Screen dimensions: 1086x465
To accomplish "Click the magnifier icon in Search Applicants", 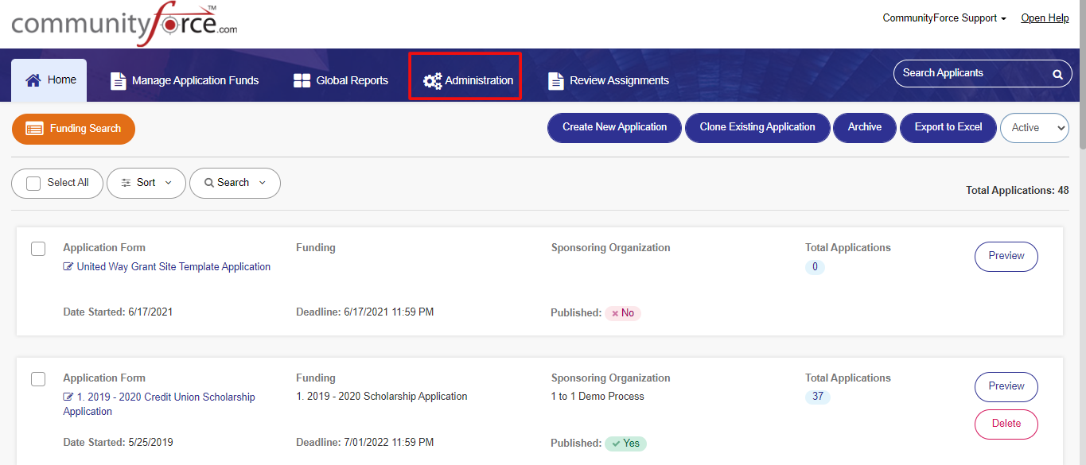I will (1057, 74).
